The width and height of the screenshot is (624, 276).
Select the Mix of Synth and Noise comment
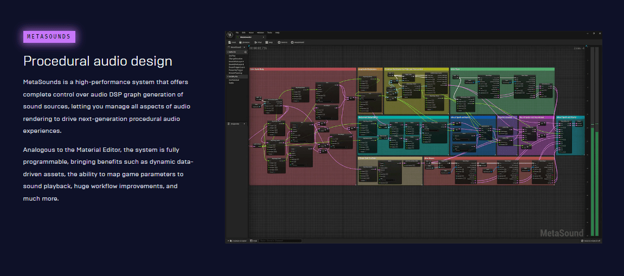pos(473,118)
